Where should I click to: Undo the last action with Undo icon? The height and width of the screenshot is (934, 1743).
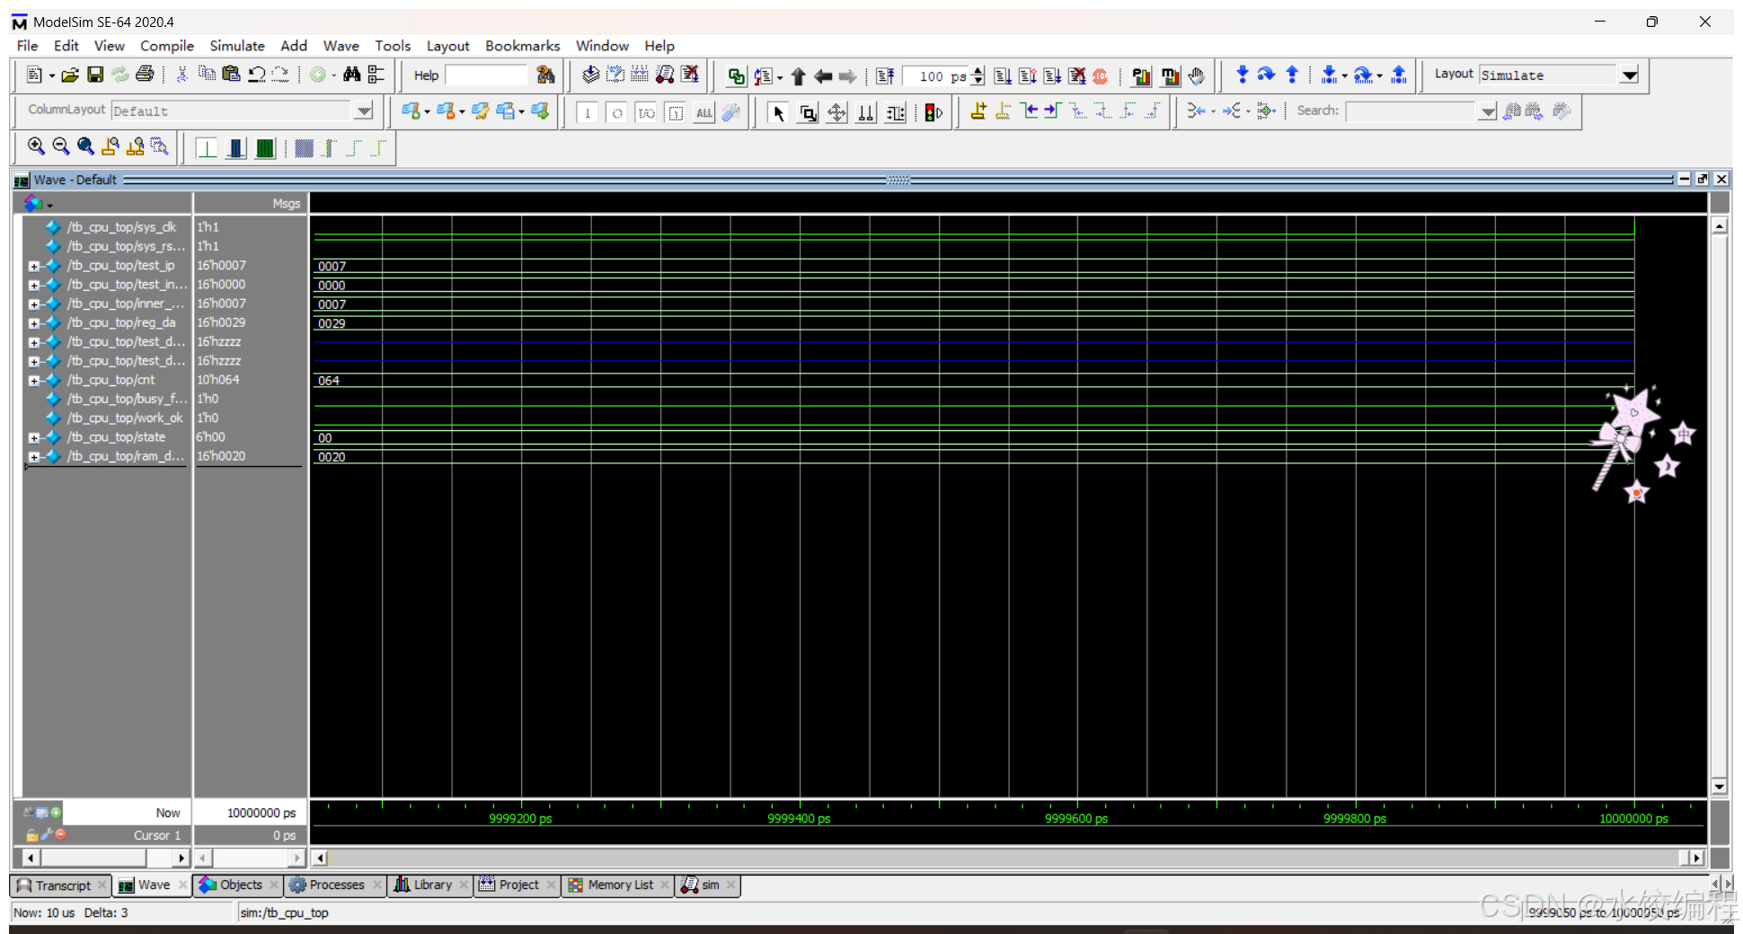[257, 75]
